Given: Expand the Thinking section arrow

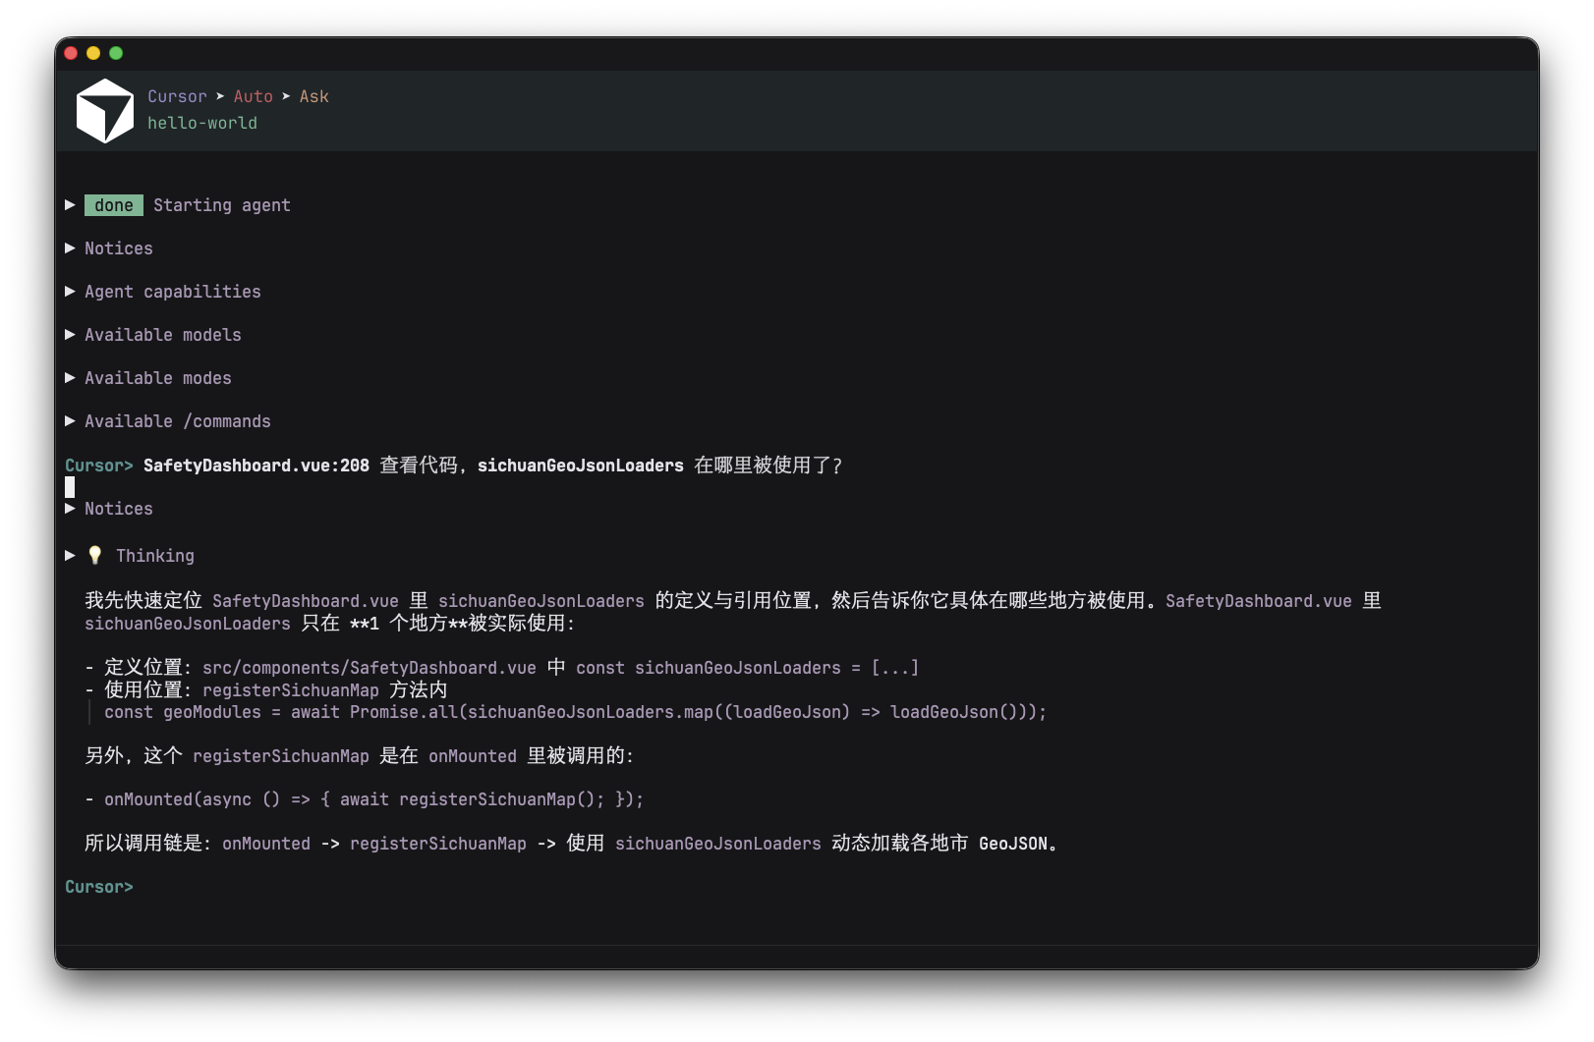Looking at the screenshot, I should pyautogui.click(x=70, y=556).
